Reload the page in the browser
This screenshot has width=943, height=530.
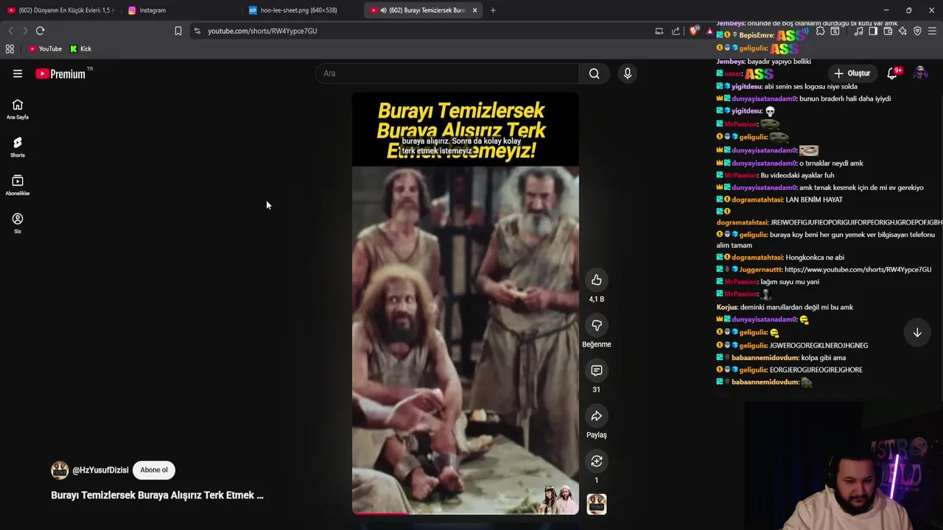coord(41,31)
